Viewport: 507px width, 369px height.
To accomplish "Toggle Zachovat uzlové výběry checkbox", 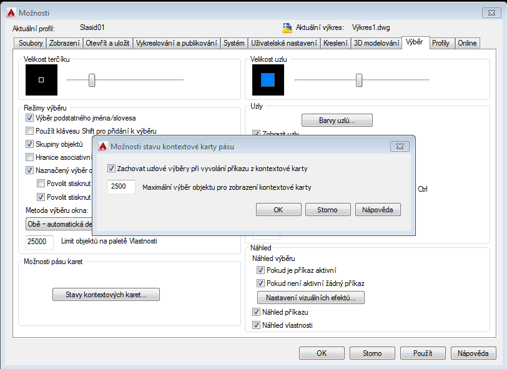I will pyautogui.click(x=112, y=169).
